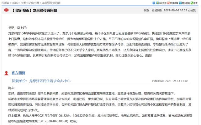Image resolution: width=201 pixels, height=125 pixels.
Task: Click the post title 【治安 投诉】龙泉驿传销问题
Action: [34, 10]
